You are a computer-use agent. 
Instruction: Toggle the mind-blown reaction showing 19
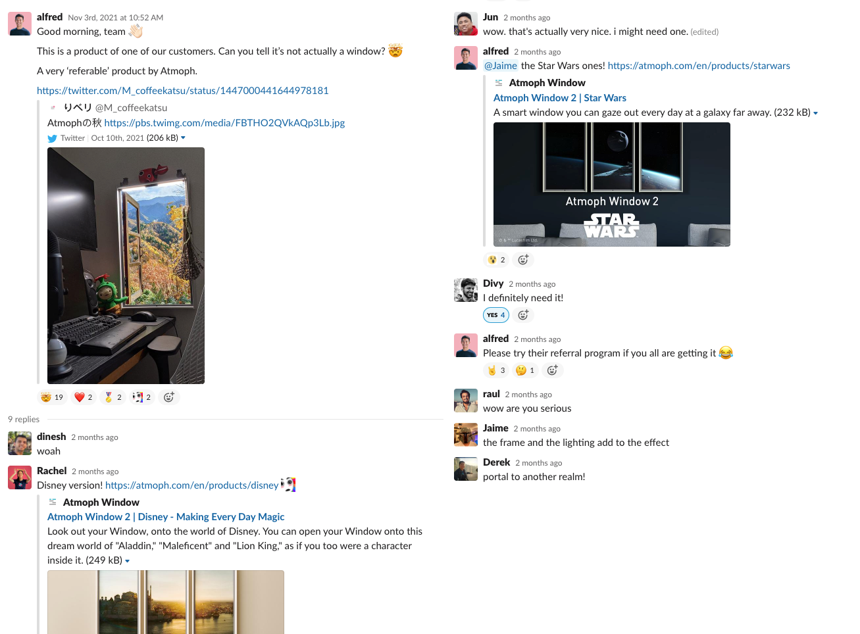[52, 397]
